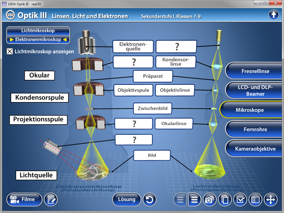Open the Kameraobjektive section
284x213 pixels.
coord(255,149)
